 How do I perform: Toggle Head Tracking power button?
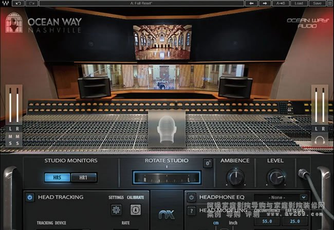tap(30, 197)
